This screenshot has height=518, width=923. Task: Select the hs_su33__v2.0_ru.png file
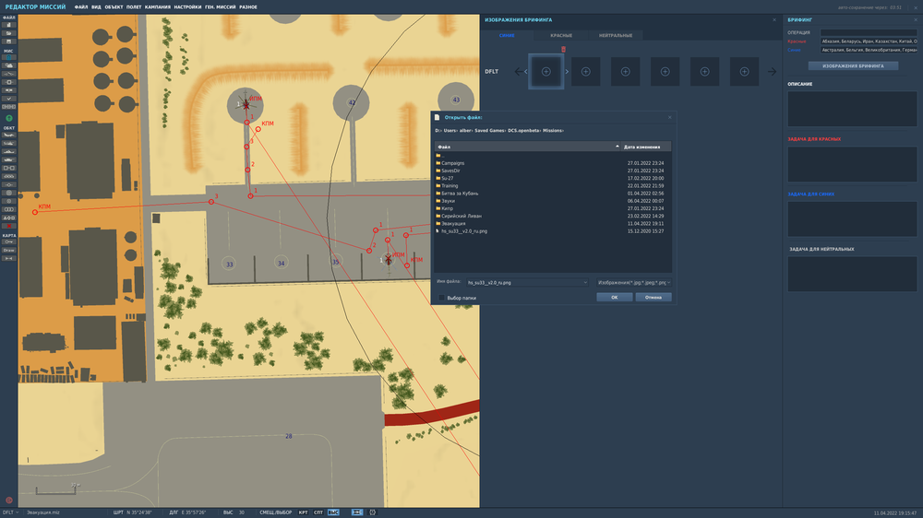[464, 231]
